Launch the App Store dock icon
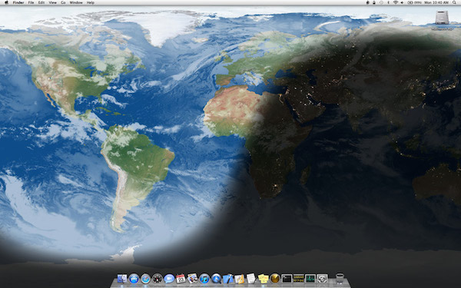 (x=134, y=278)
